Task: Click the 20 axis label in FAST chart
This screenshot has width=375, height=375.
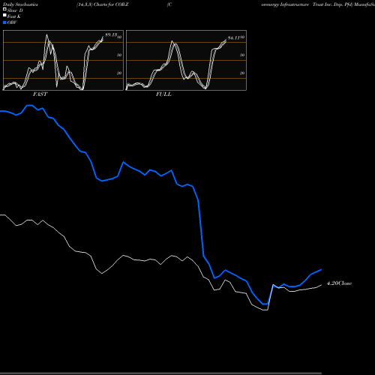Action: (x=119, y=73)
